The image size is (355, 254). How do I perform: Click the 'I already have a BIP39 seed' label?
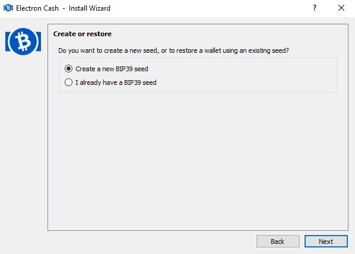pyautogui.click(x=116, y=82)
